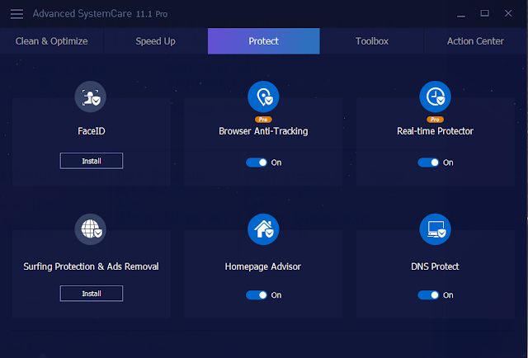Open the Action Center tab
Viewport: 528px width, 358px height.
475,41
